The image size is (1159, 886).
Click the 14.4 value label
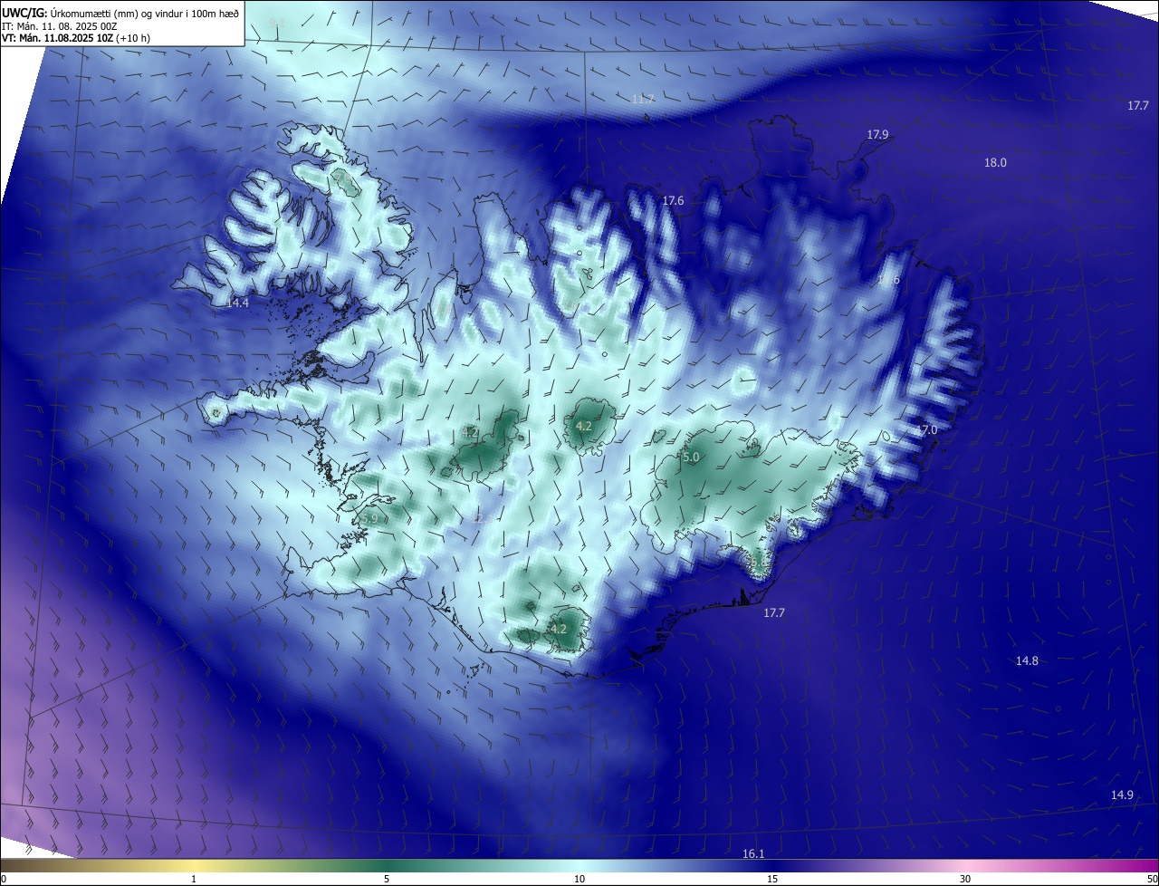[237, 303]
